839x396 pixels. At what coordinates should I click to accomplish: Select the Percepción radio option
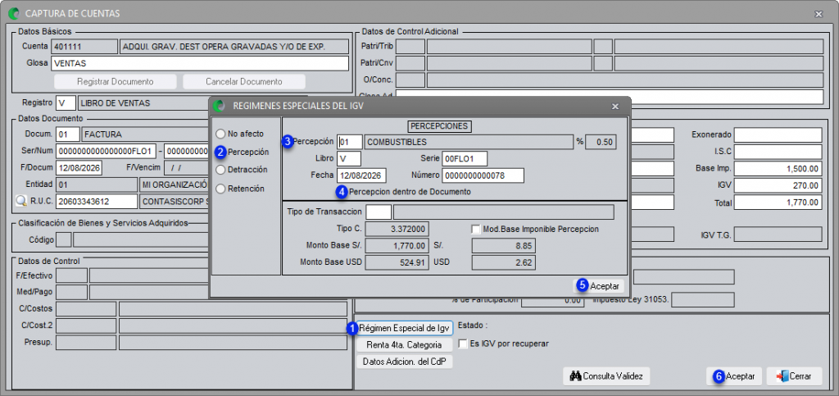[x=220, y=152]
